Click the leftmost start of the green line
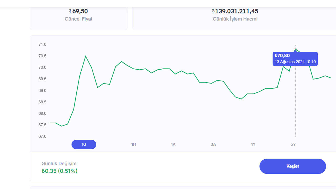This screenshot has width=336, height=189. point(50,123)
